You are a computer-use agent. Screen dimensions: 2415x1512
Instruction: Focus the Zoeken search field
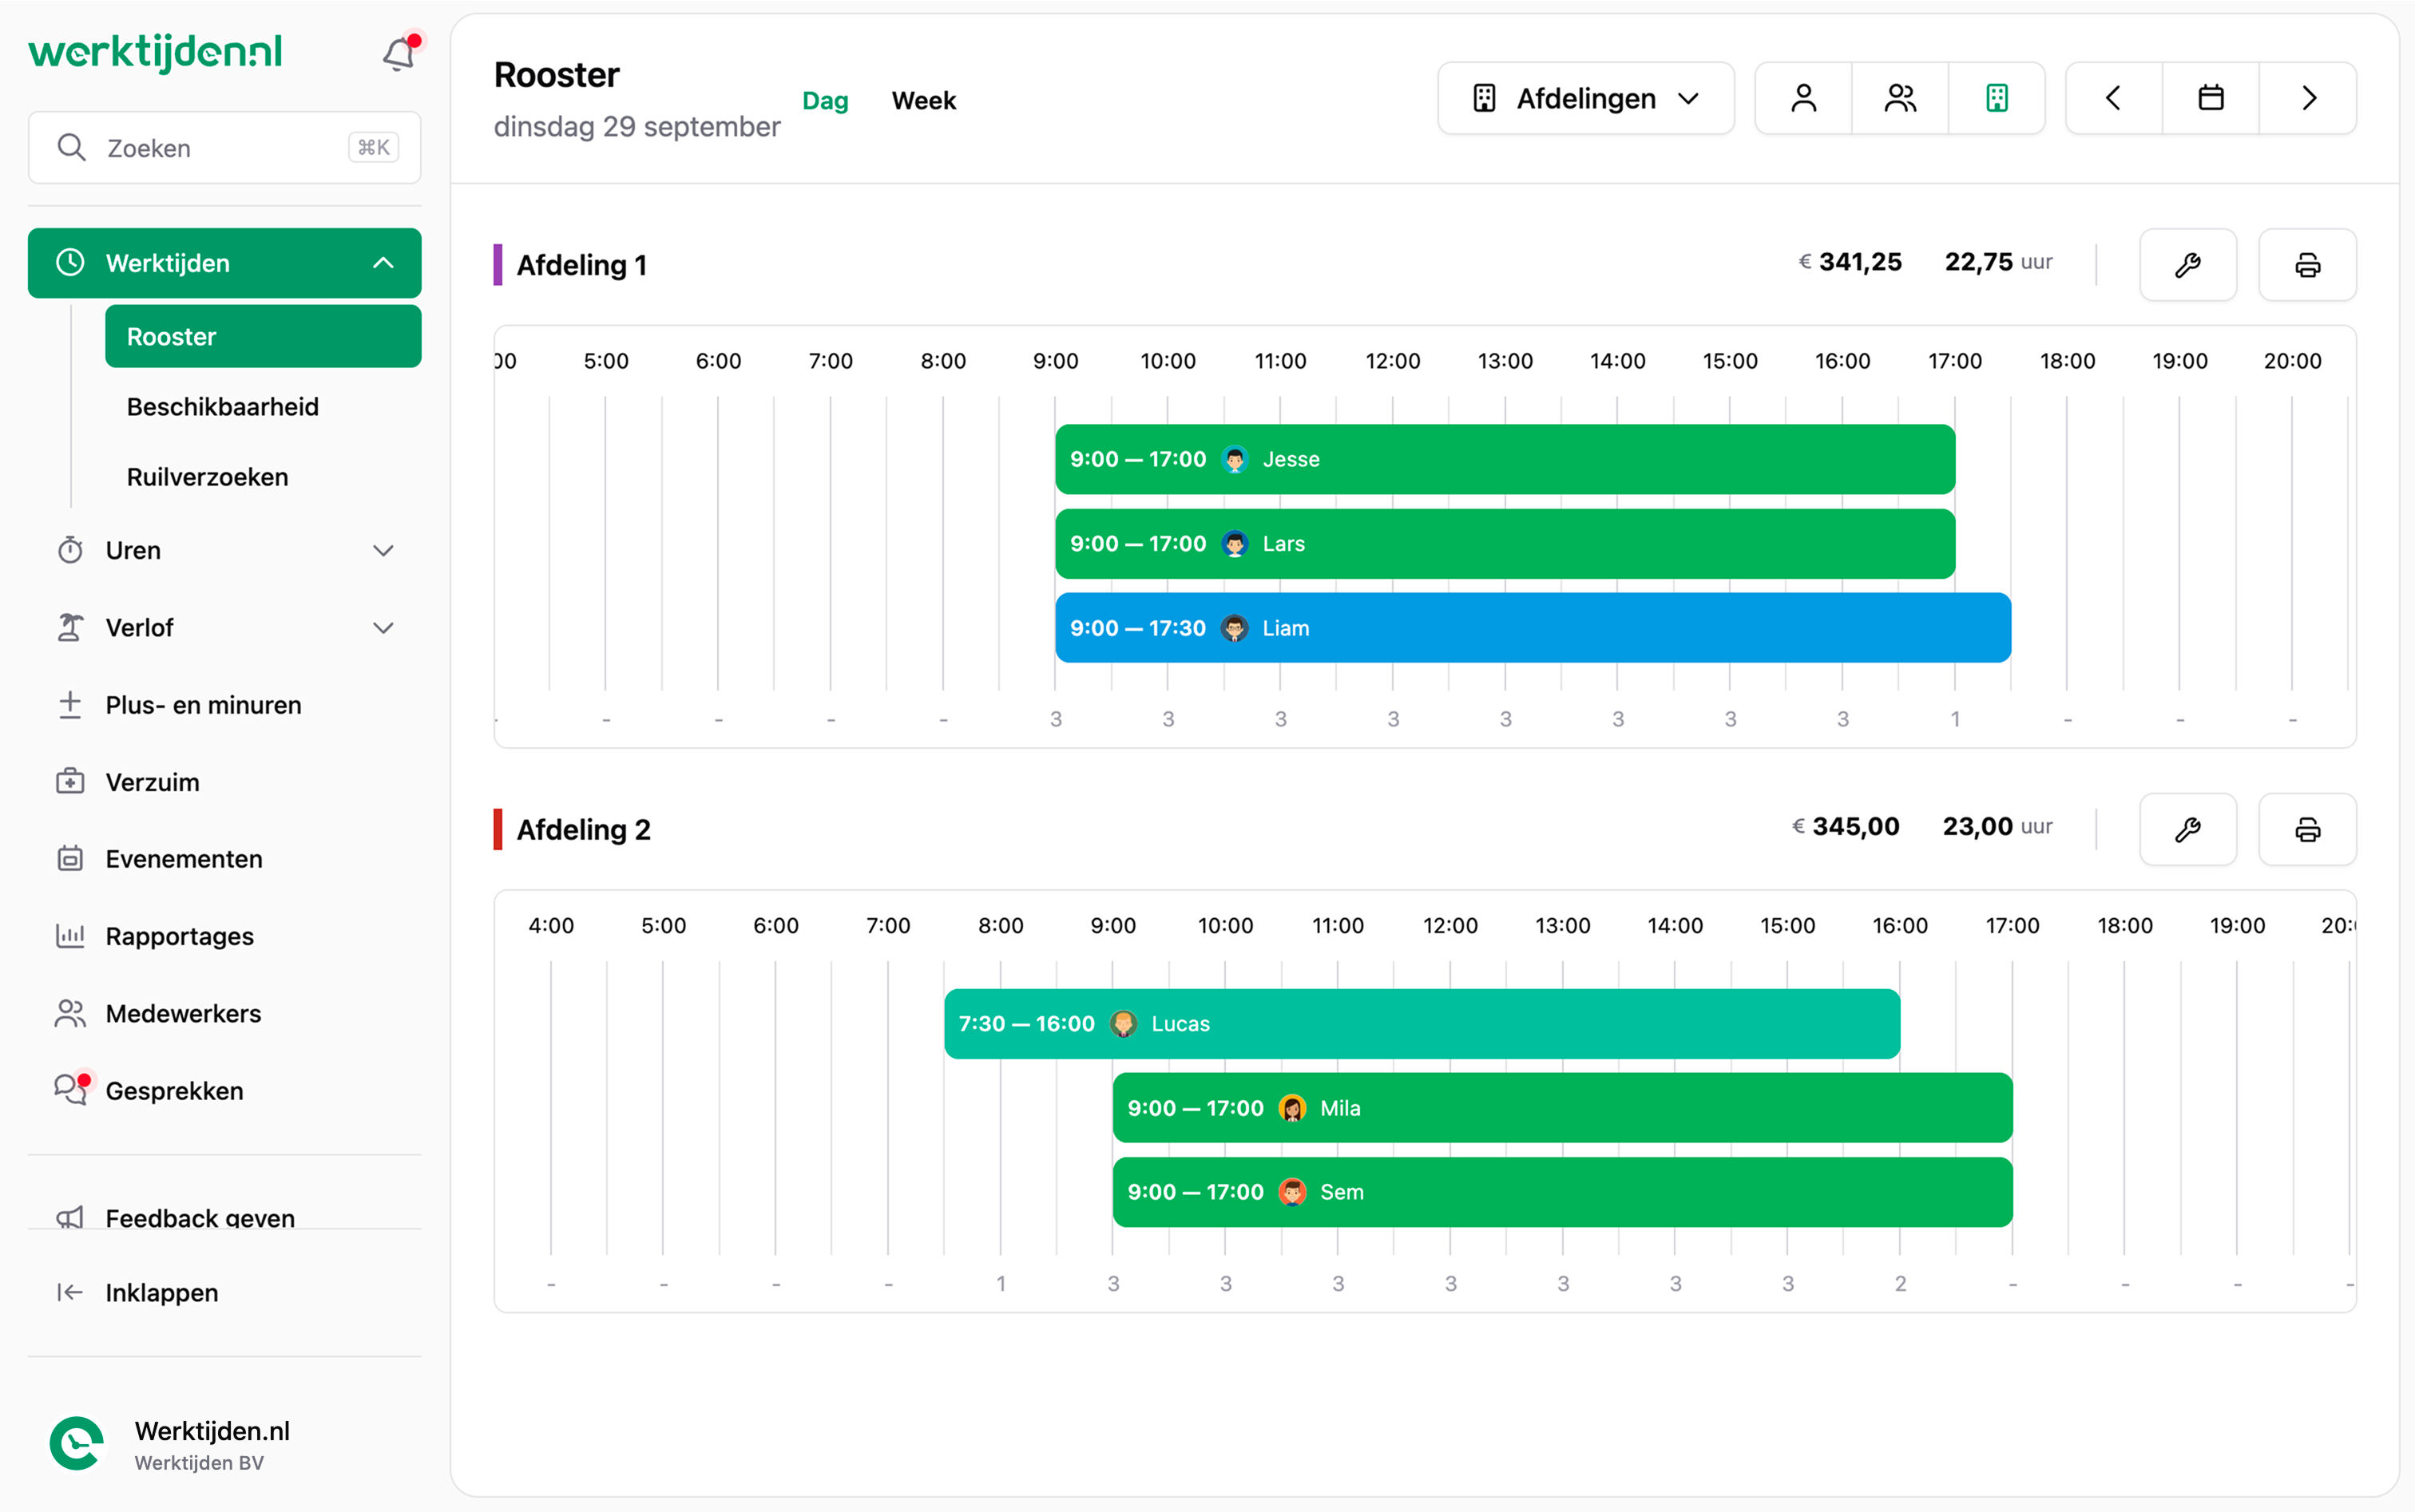pos(224,148)
